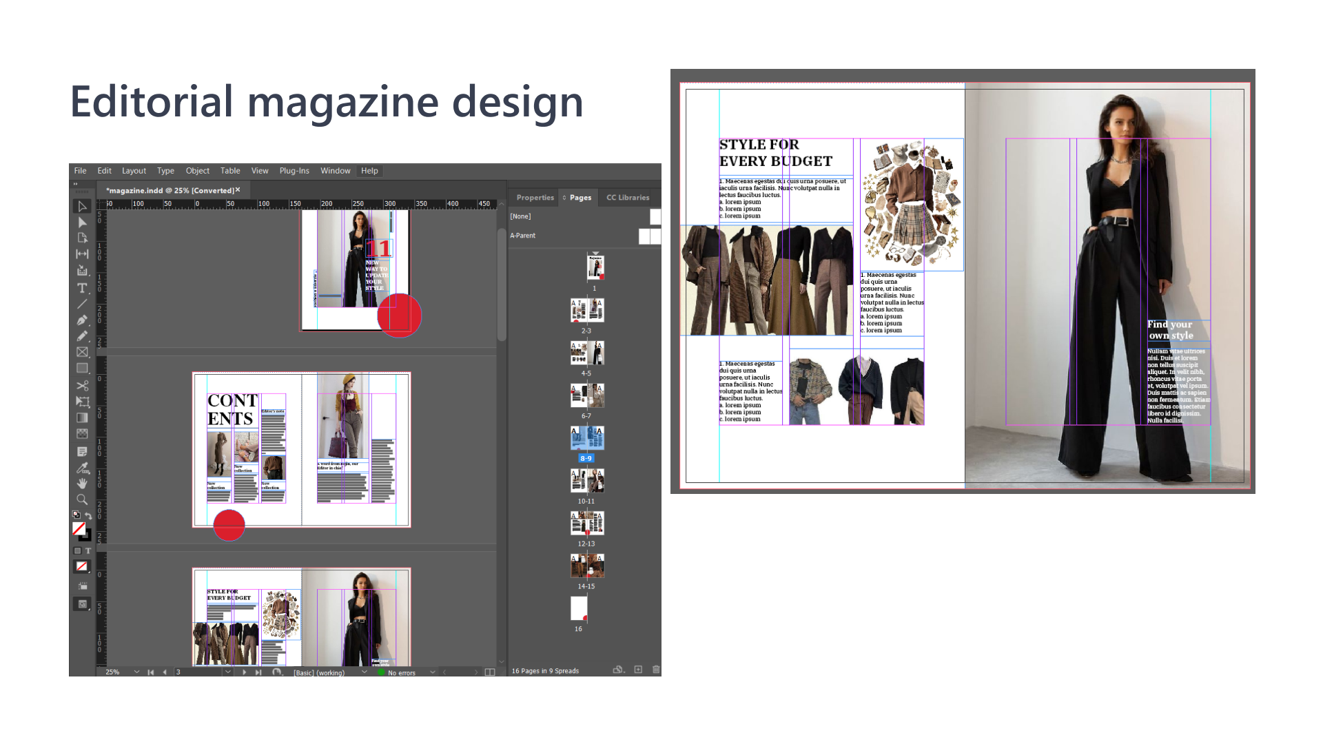Image resolution: width=1323 pixels, height=744 pixels.
Task: Open the No errors preflight dropdown
Action: [x=433, y=672]
